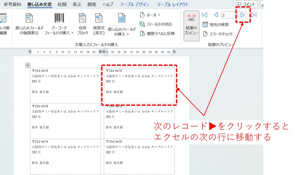Image resolution: width=296 pixels, height=175 pixels.
Task: Click エラーのチェック command
Action: point(217,34)
